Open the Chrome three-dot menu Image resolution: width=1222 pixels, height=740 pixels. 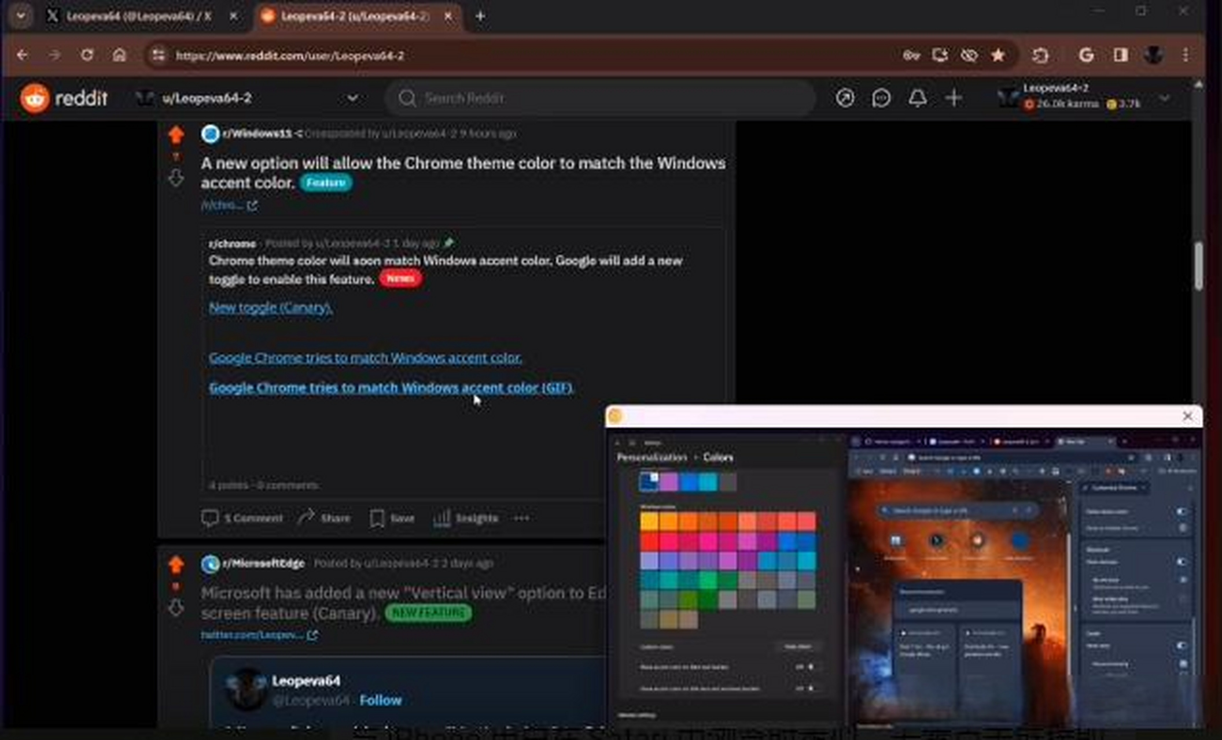click(x=1186, y=55)
